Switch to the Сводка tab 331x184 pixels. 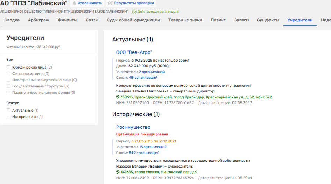[12, 20]
